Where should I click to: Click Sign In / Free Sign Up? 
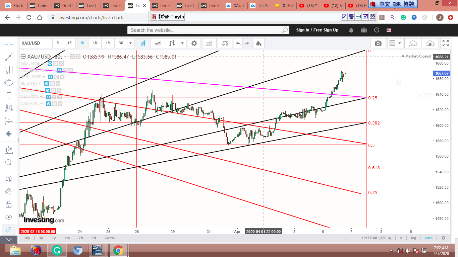coord(317,30)
